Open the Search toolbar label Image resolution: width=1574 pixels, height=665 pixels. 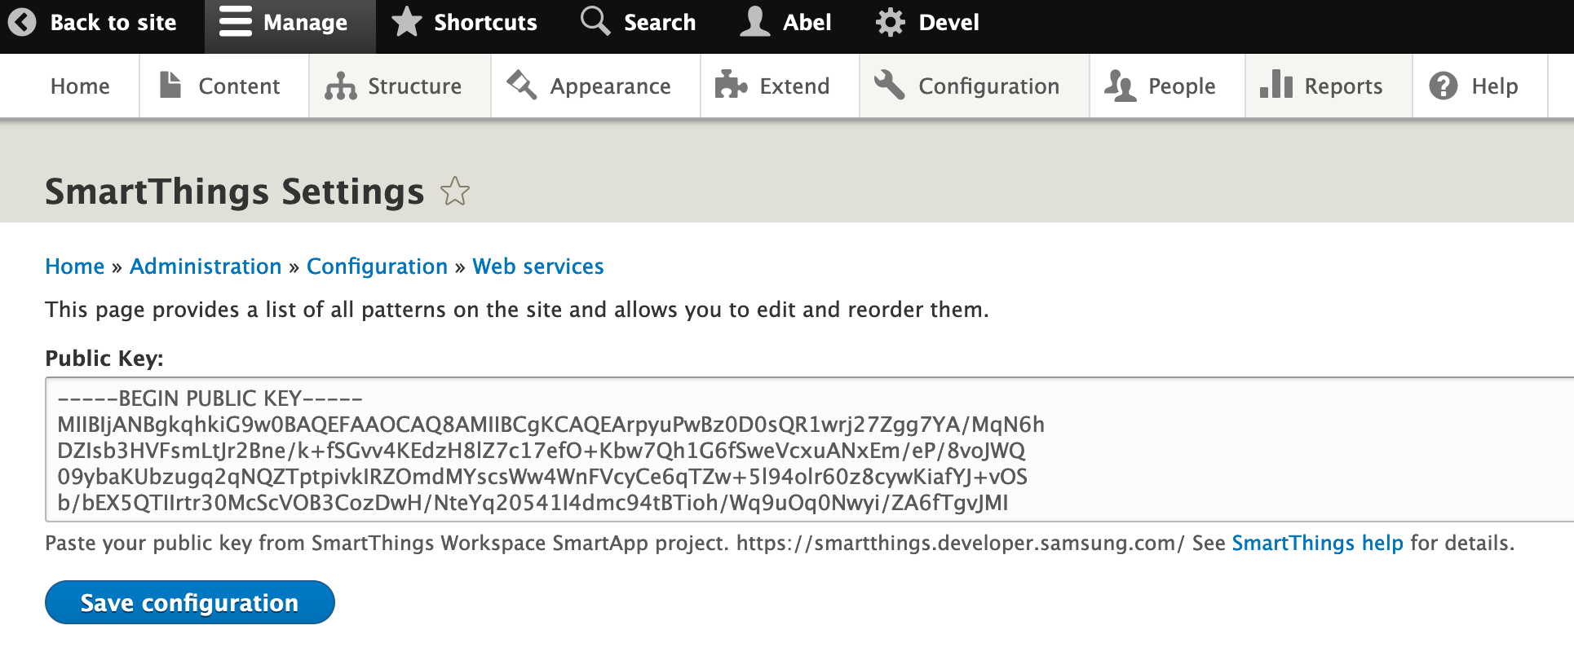660,23
